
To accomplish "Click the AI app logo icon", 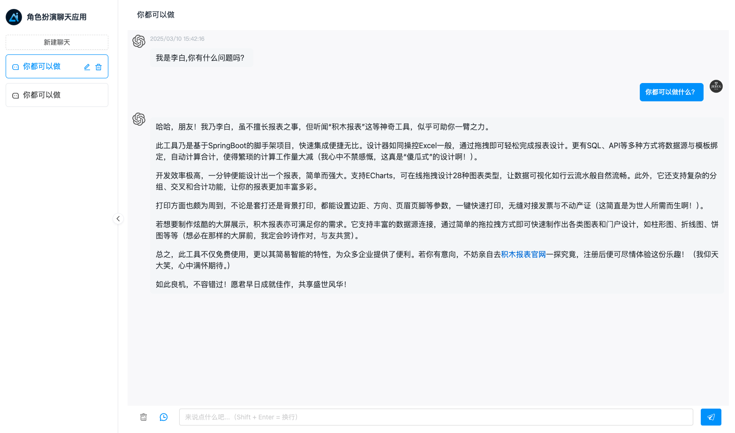I will [14, 17].
